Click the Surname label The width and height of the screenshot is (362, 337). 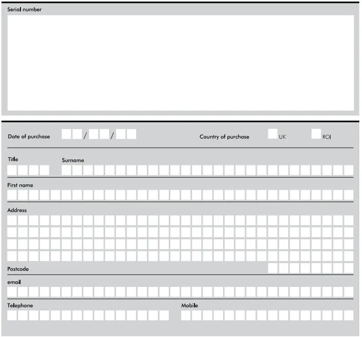[73, 160]
